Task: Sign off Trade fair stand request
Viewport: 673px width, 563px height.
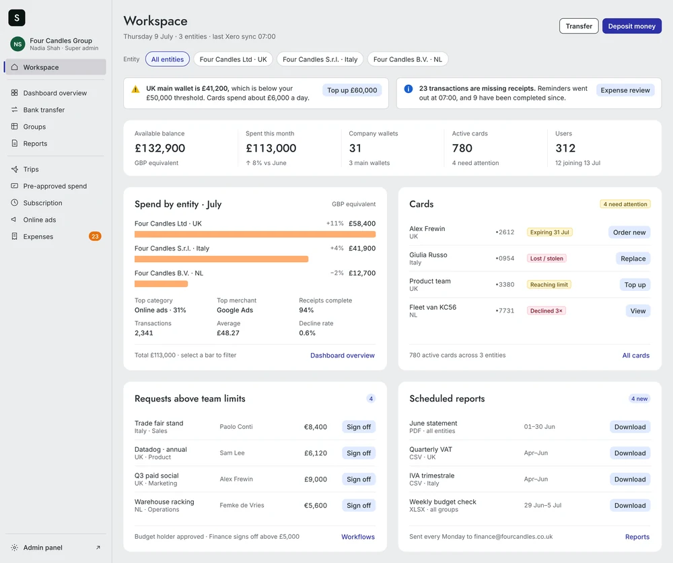Action: point(359,427)
